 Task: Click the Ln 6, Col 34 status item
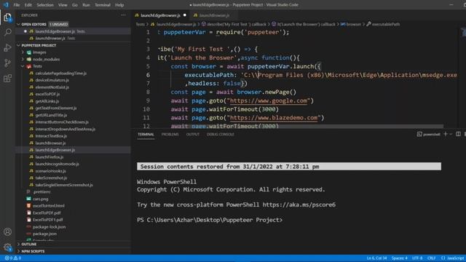coord(377,258)
